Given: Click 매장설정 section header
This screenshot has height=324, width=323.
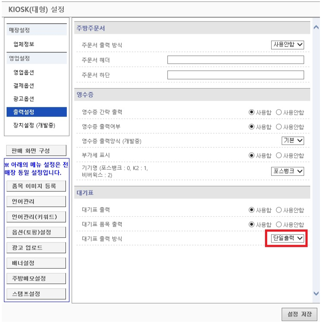Looking at the screenshot, I should click(36, 30).
